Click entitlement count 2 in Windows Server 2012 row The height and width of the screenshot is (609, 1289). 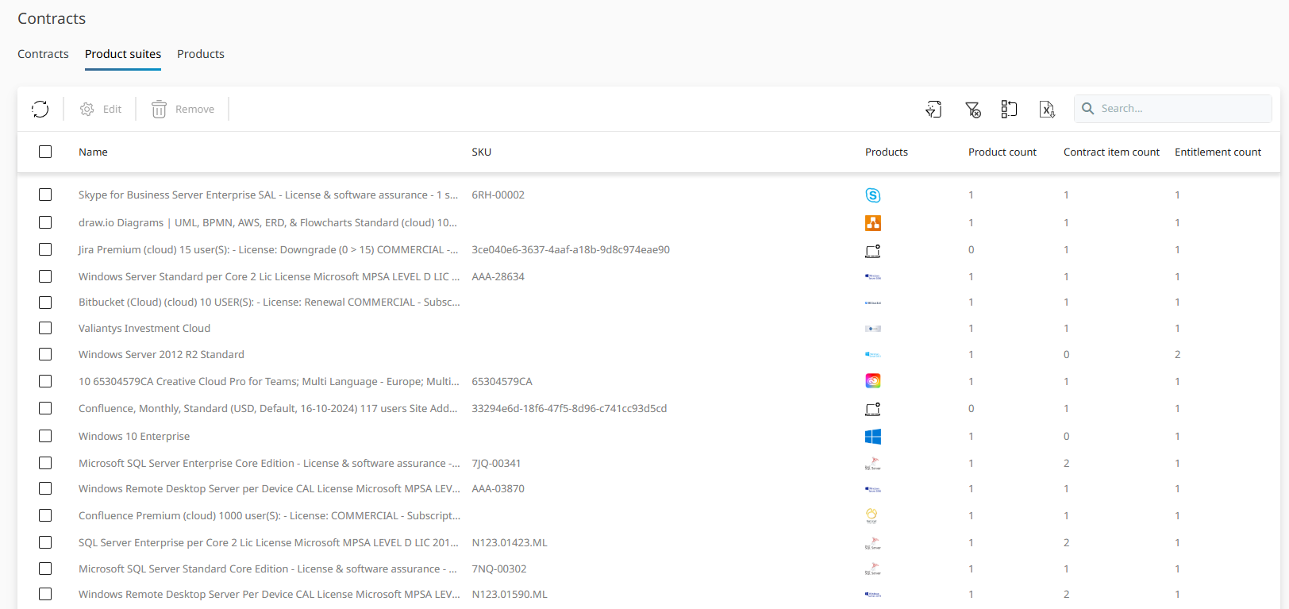(1177, 354)
